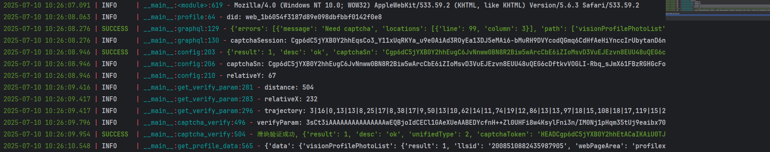Click the 'distance: 504' log message

pyautogui.click(x=289, y=88)
